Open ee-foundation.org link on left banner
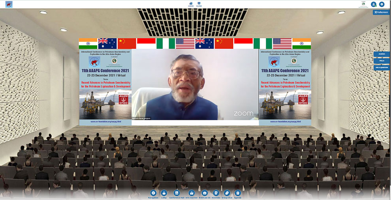The height and width of the screenshot is (200, 391). pos(106,122)
